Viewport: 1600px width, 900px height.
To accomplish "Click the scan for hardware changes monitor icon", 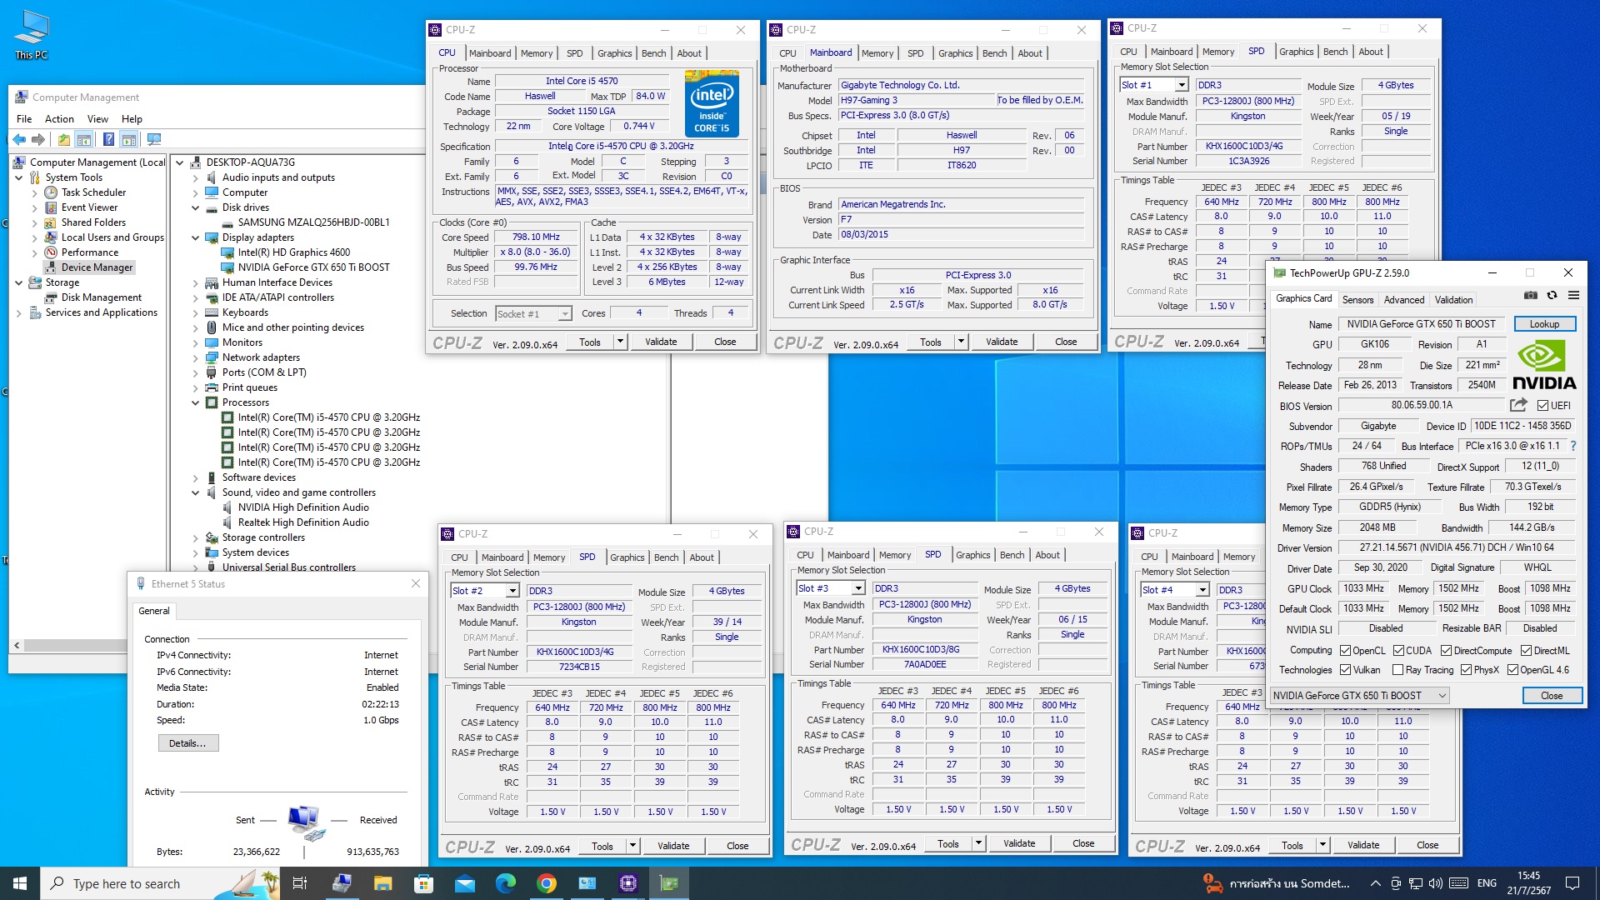I will 153,139.
